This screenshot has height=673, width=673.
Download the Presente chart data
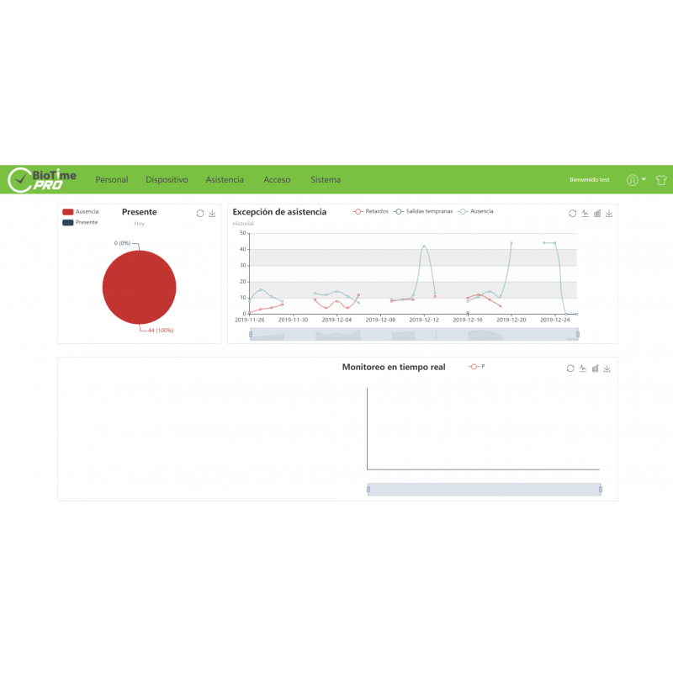(212, 213)
